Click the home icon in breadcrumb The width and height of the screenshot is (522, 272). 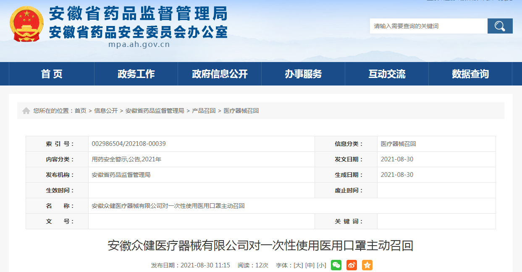[26, 111]
